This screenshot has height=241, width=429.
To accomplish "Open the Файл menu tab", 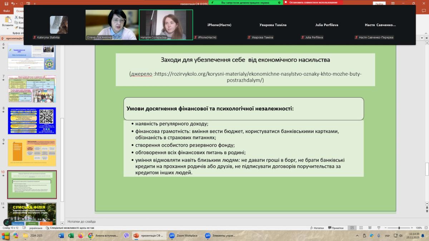I will pyautogui.click(x=6, y=11).
